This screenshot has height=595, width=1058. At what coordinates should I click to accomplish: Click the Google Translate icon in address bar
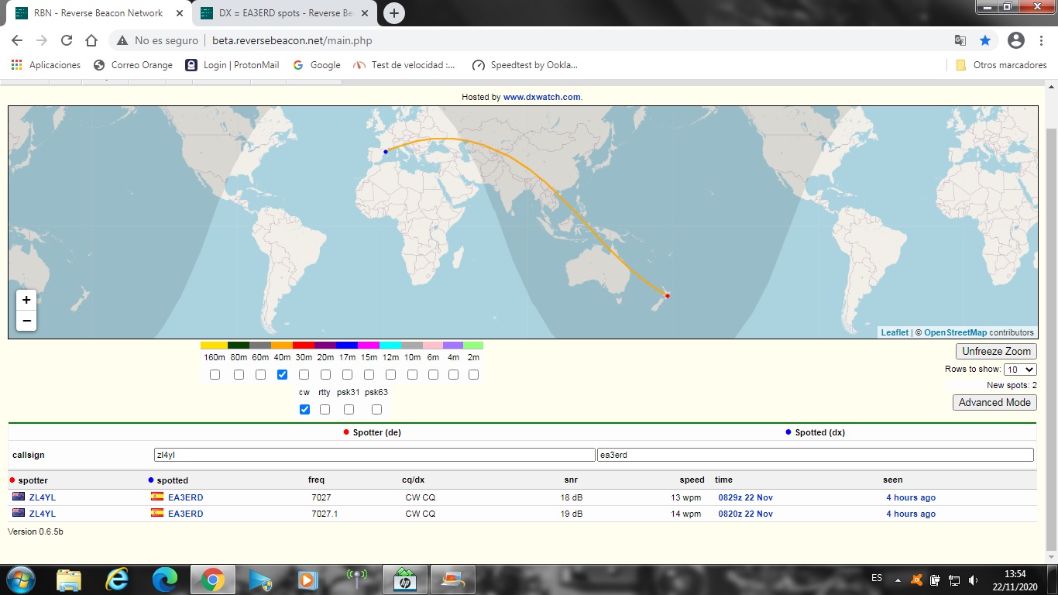[x=960, y=40]
